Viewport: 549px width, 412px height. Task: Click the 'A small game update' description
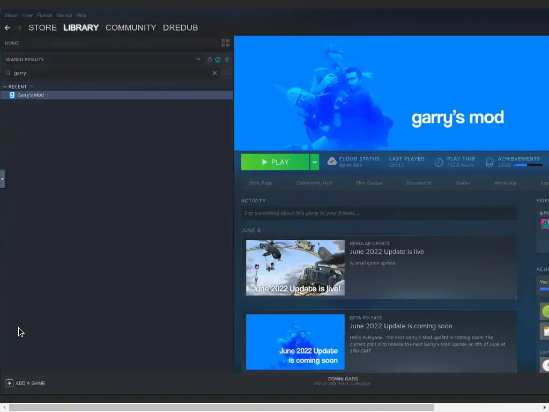[372, 263]
